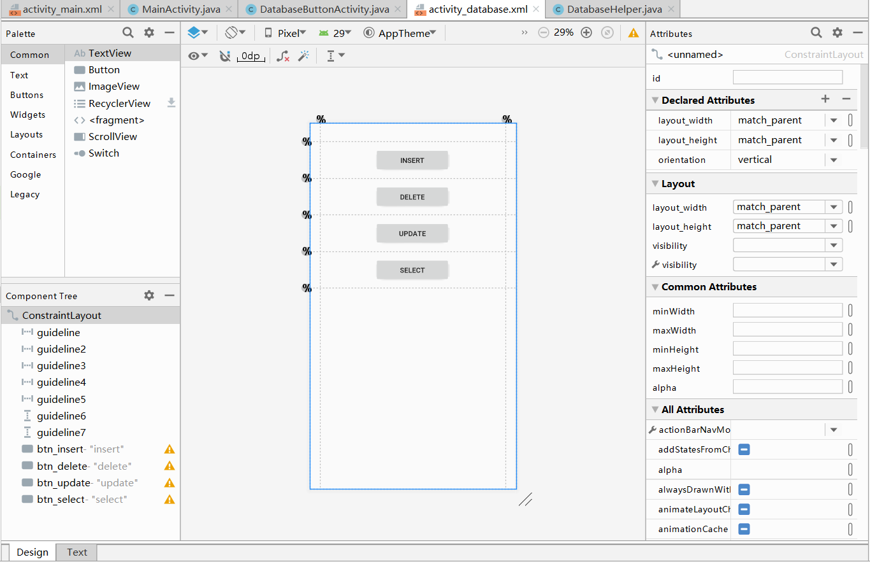Screen dimensions: 870x562
Task: Open Component Tree settings gear
Action: click(149, 295)
